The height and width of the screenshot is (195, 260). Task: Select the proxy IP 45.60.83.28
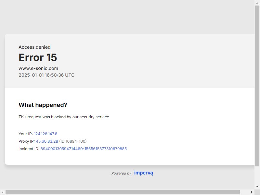47,141
